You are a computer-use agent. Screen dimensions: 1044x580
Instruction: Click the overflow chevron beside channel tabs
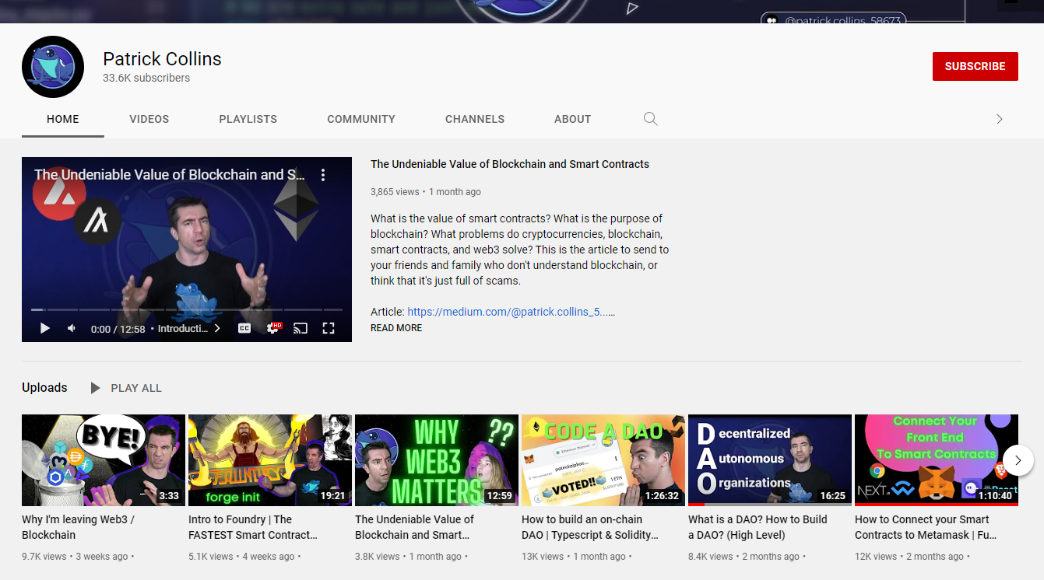tap(1000, 119)
